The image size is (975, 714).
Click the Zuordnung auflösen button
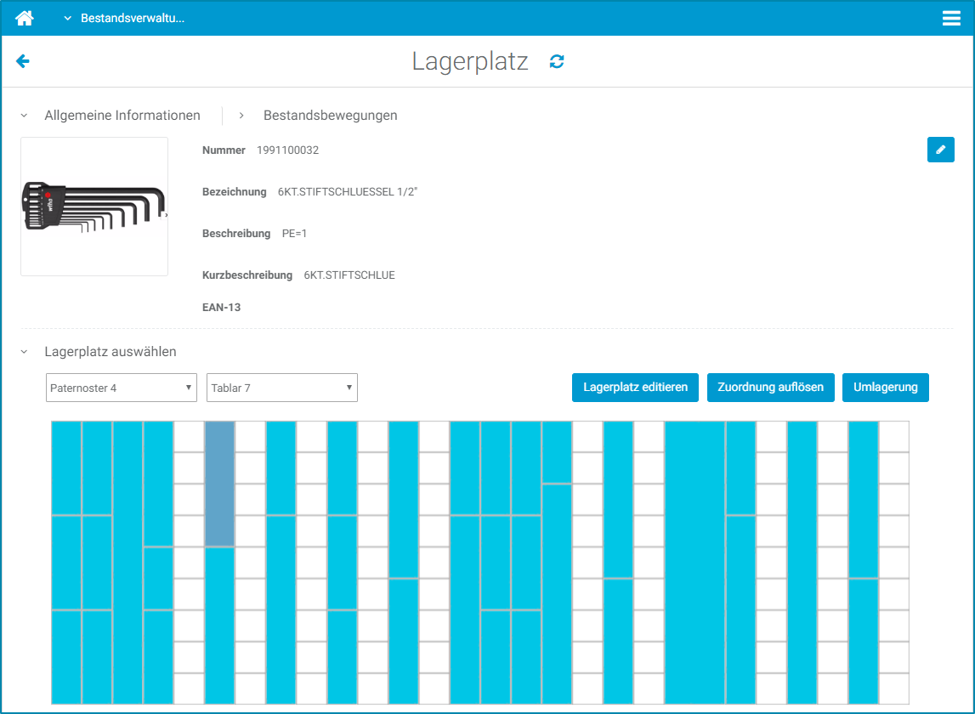click(770, 388)
